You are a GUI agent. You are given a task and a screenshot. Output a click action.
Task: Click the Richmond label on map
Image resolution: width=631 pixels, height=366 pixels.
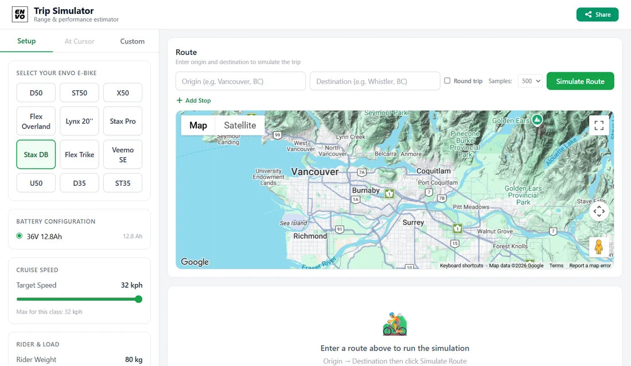(310, 236)
